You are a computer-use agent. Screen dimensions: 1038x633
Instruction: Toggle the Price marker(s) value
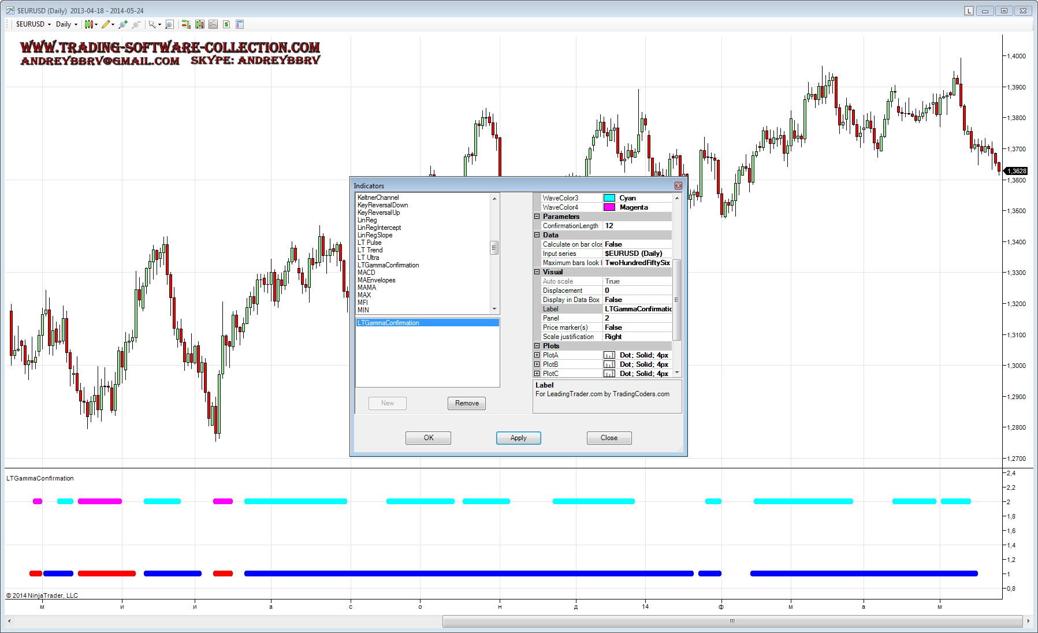[x=637, y=327]
